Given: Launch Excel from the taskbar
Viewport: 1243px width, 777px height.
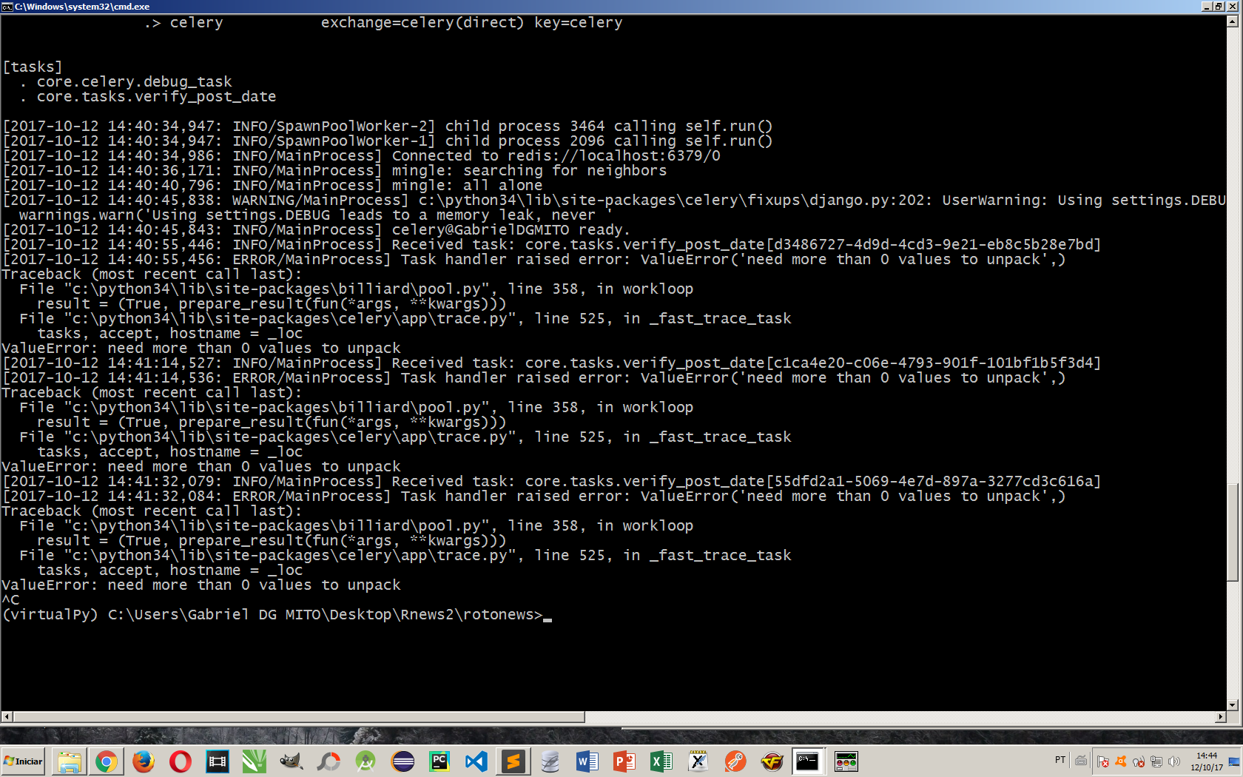Looking at the screenshot, I should 661,761.
